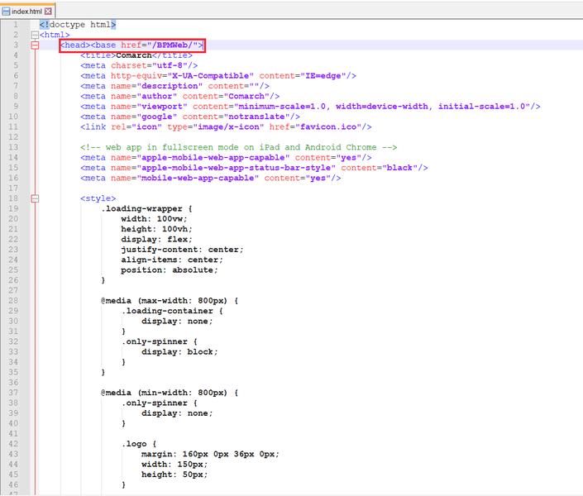Viewport: 583px width, 496px height.
Task: Click the 'X-UA-Compatible' attribute value
Action: pos(210,76)
